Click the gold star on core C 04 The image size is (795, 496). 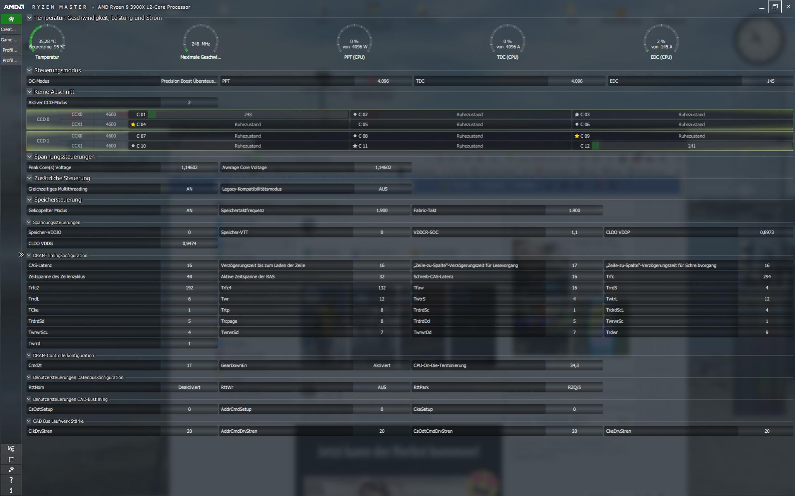tap(133, 124)
